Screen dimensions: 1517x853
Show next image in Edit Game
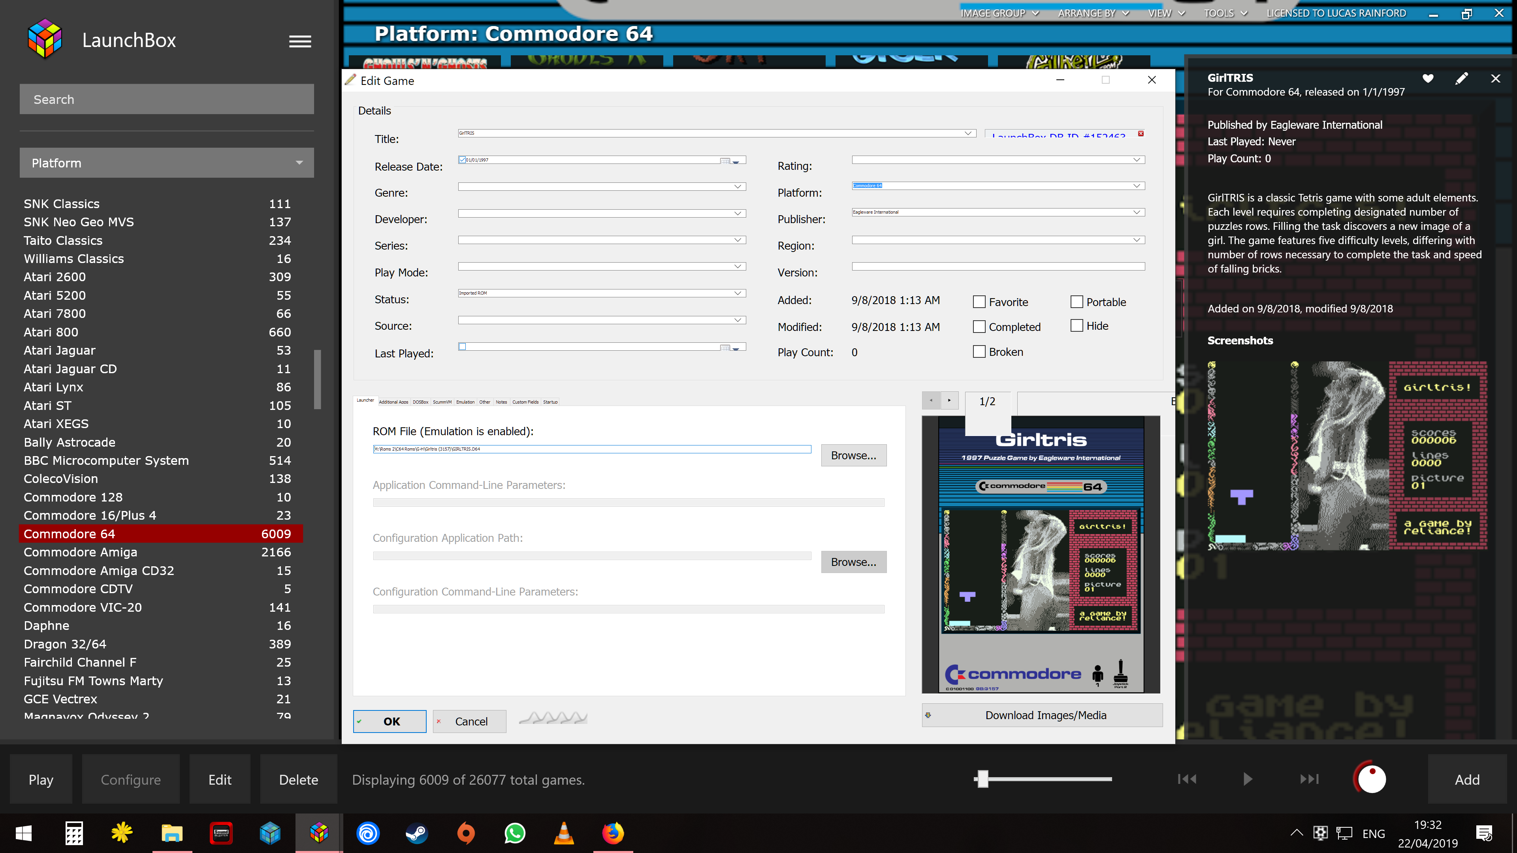(x=949, y=400)
